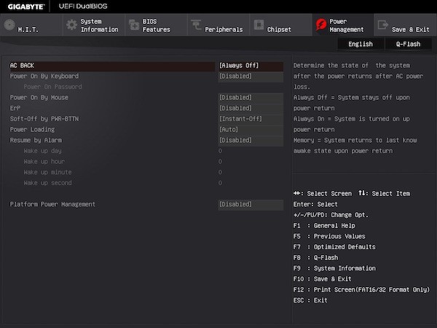Viewport: 437px width, 328px height.
Task: Open Soft-Off by PWR-BTTN Instant-Off options
Action: pyautogui.click(x=251, y=119)
